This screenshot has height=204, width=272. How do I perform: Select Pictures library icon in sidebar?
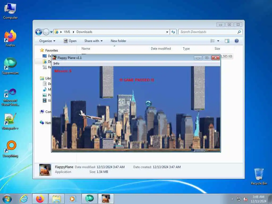click(45, 95)
